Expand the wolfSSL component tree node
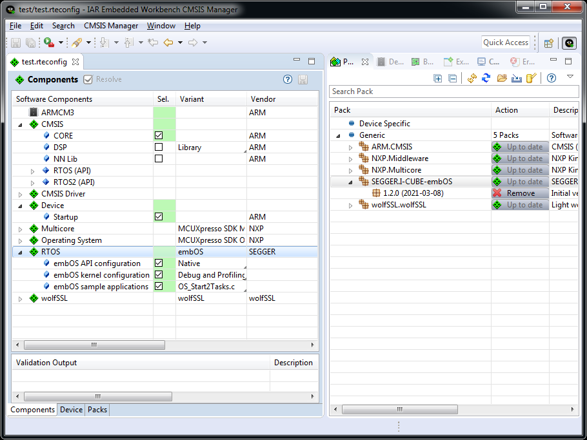The height and width of the screenshot is (440, 587). [20, 299]
